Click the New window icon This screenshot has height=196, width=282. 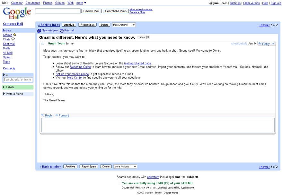(x=39, y=31)
